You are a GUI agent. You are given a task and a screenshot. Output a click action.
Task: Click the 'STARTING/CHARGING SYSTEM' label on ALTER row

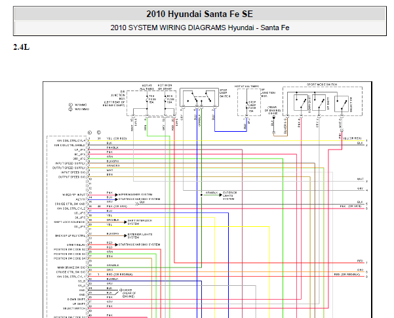pyautogui.click(x=139, y=199)
